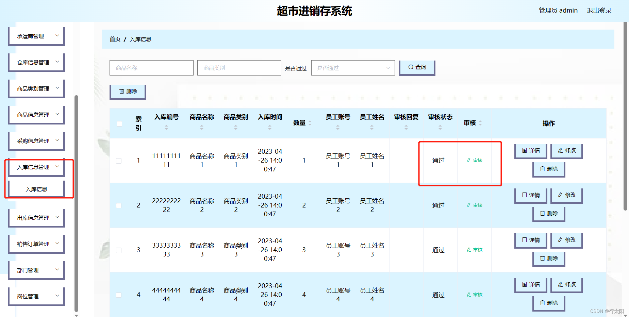Expand 商品信息管理 sidebar menu

(36, 115)
